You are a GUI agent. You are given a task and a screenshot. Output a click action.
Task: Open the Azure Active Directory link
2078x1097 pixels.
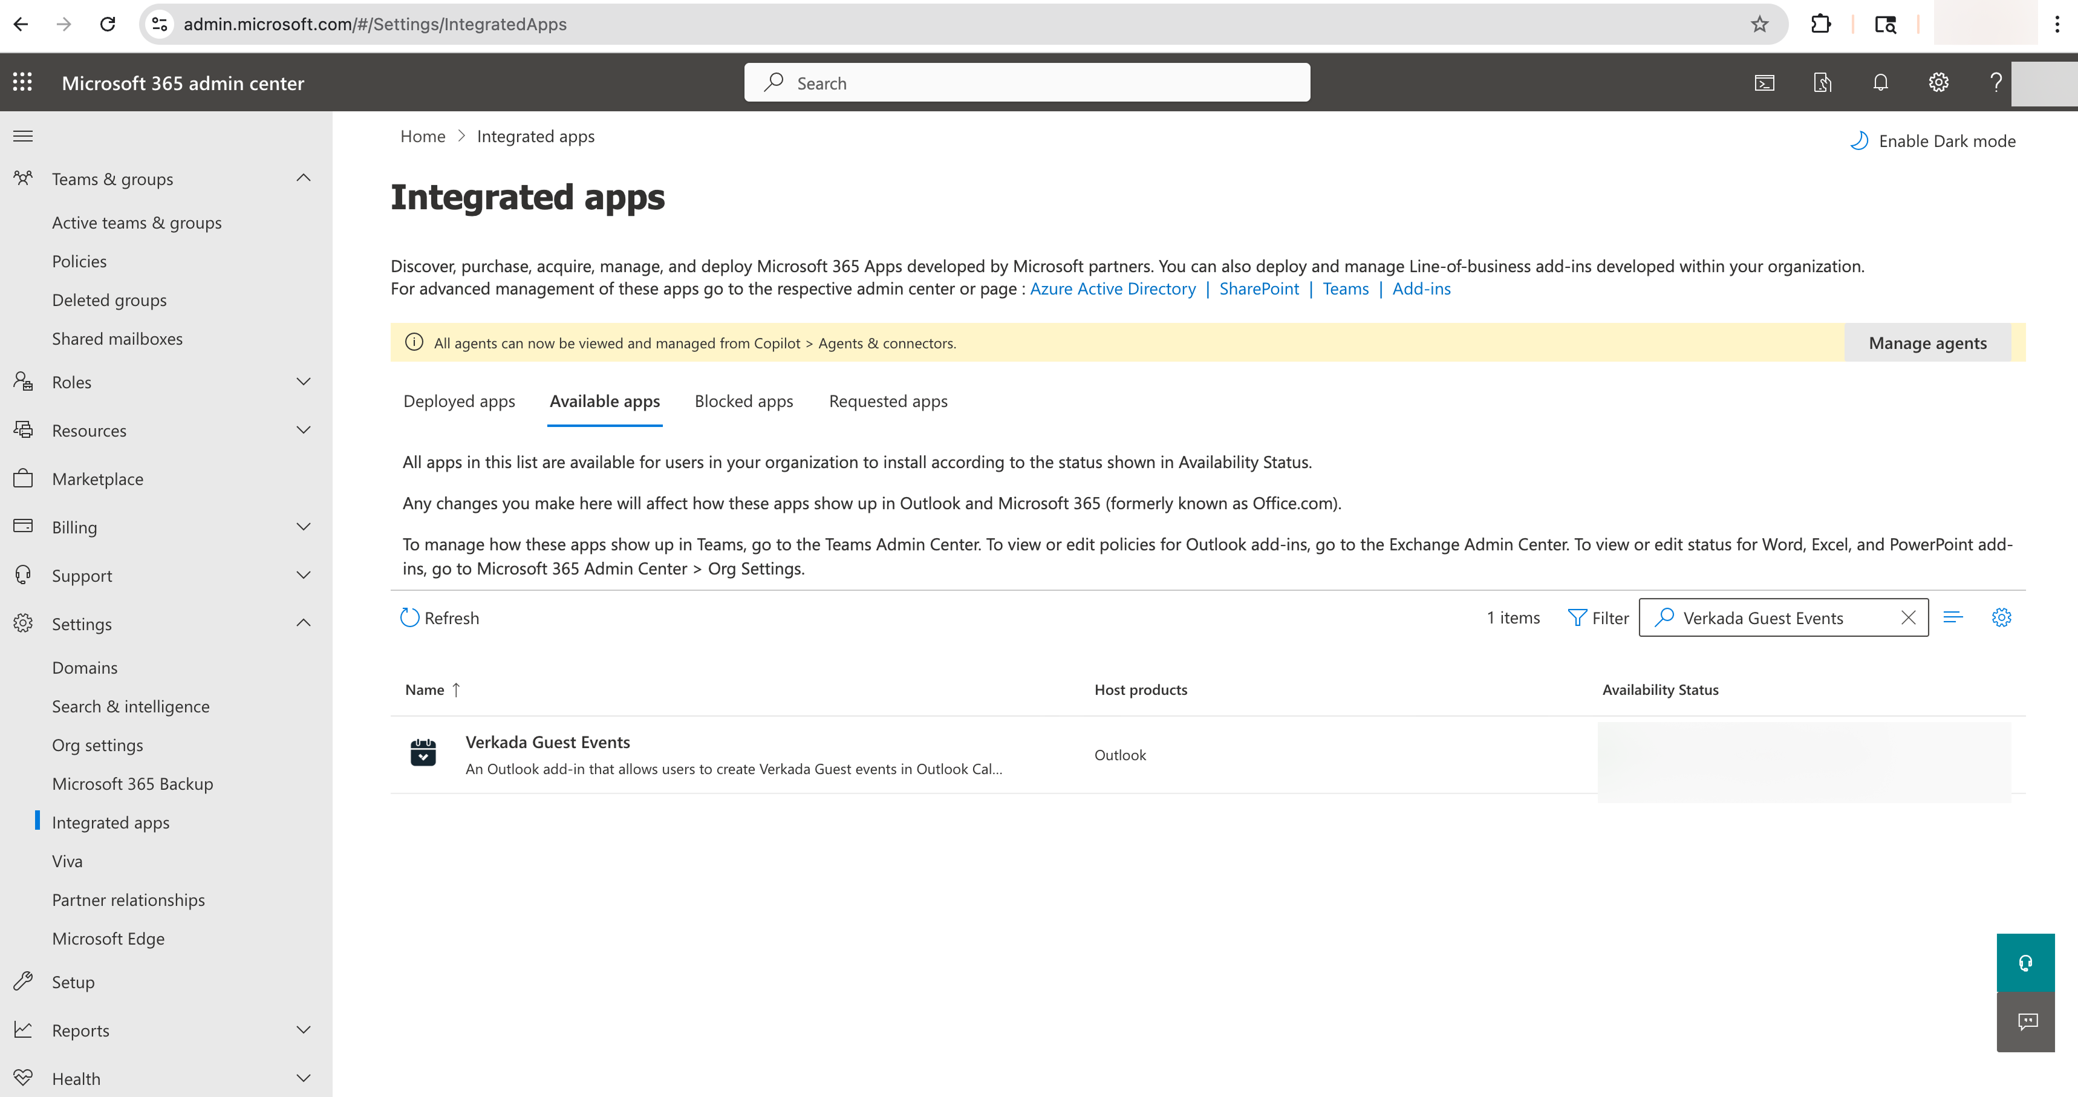pyautogui.click(x=1112, y=289)
